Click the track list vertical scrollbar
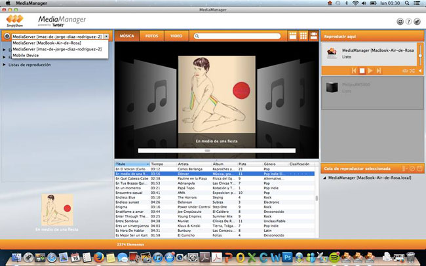This screenshot has height=266, width=426. (317, 199)
